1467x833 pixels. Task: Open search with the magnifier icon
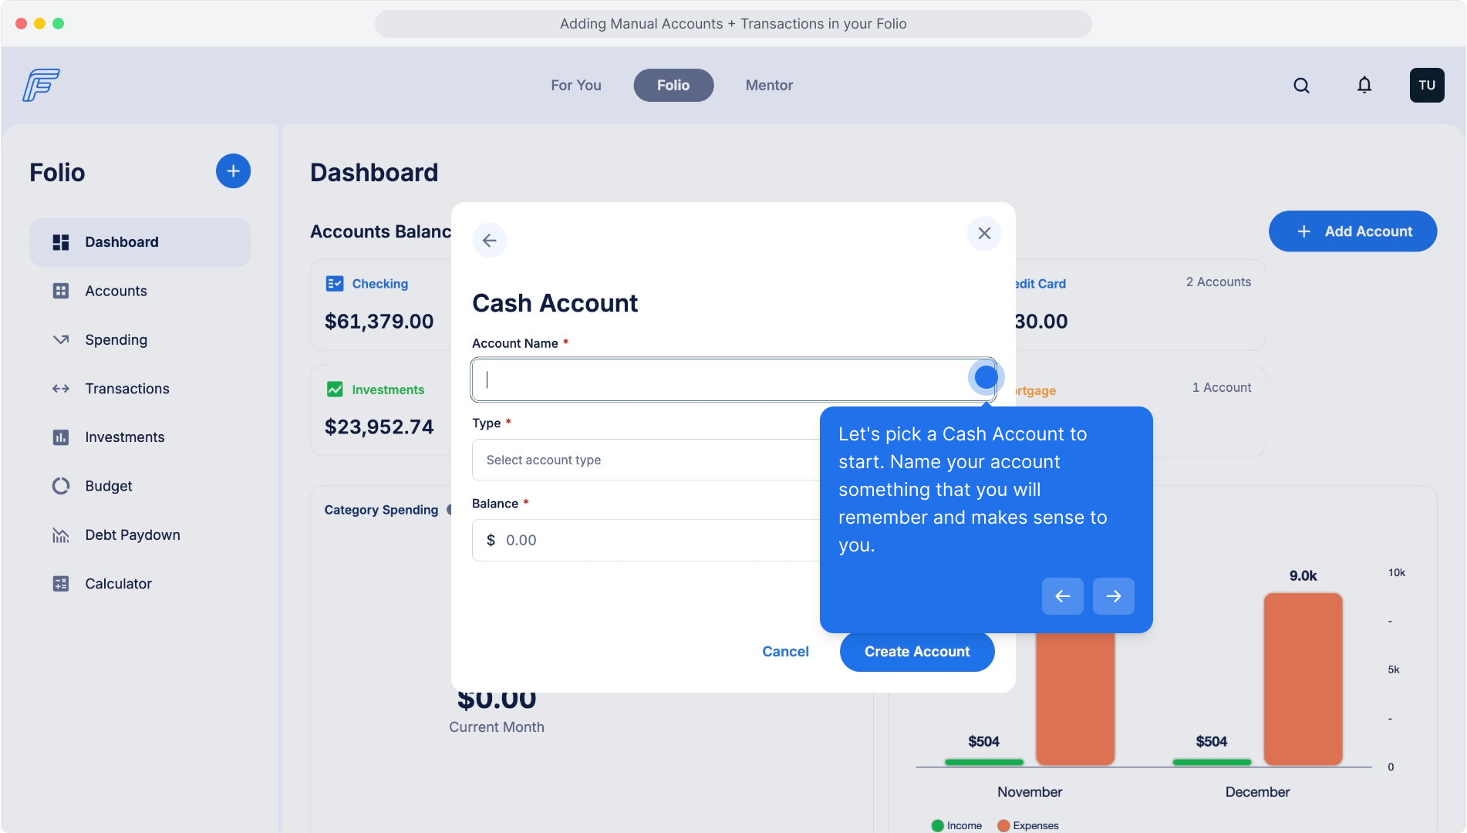[x=1301, y=86]
